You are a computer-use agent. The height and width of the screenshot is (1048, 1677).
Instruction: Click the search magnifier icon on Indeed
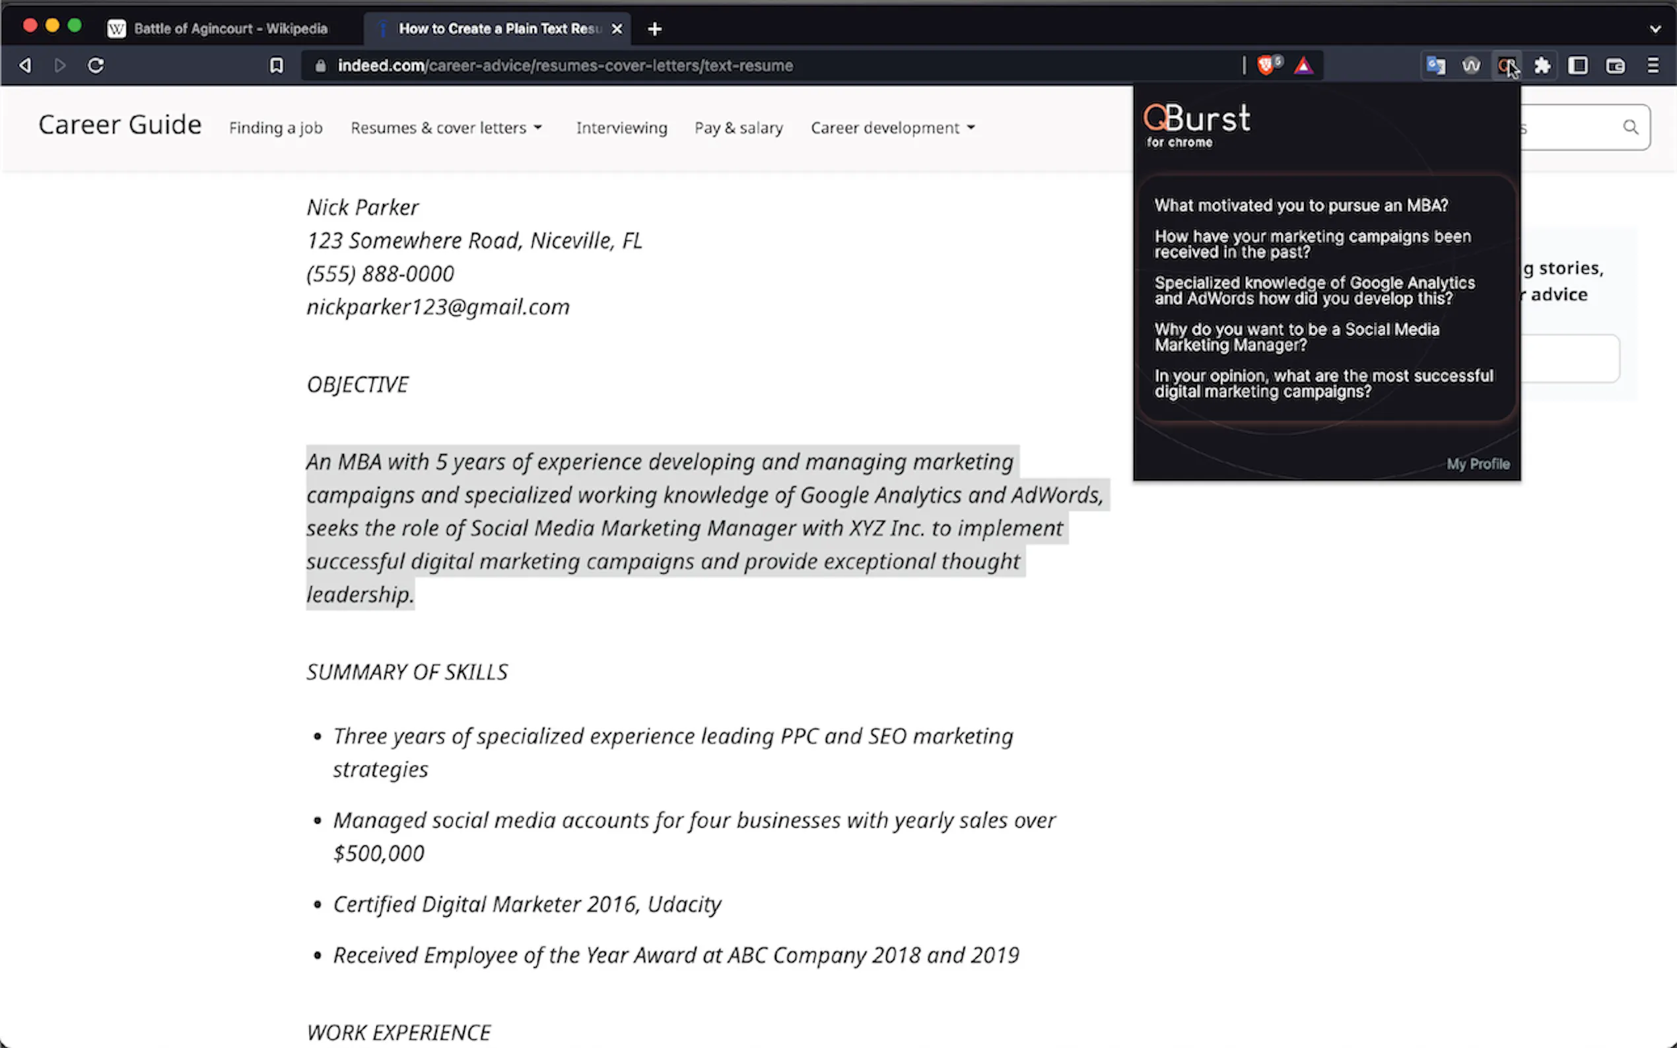tap(1631, 127)
